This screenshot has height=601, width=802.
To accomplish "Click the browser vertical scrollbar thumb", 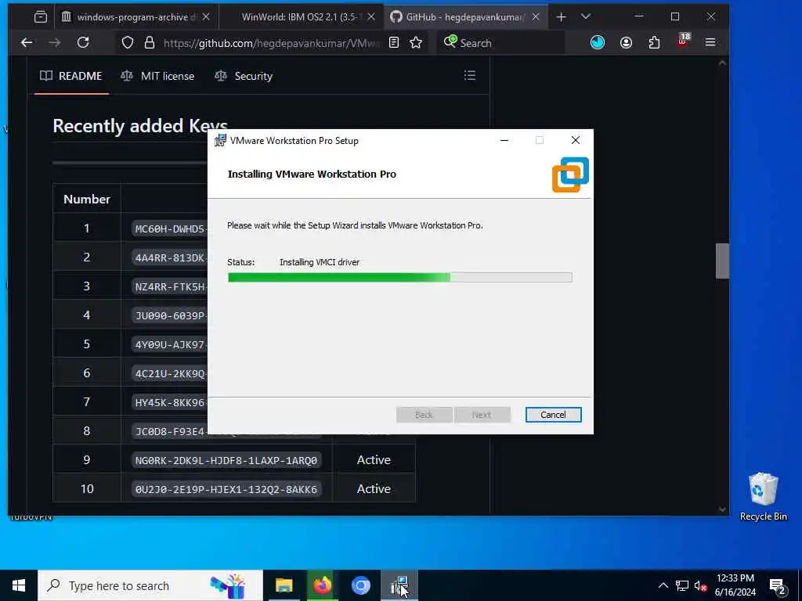I will [x=722, y=261].
